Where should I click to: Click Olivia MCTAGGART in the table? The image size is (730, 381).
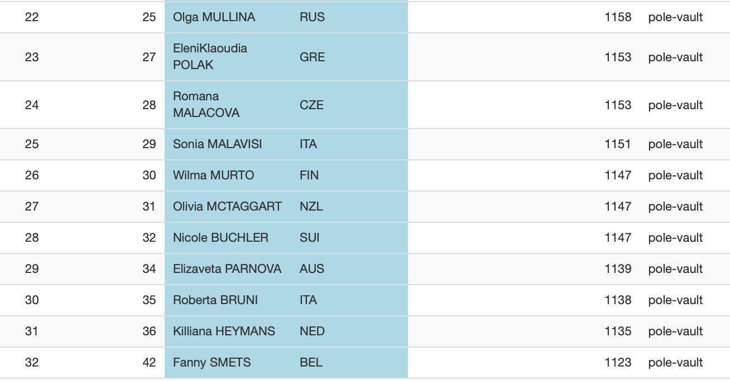[x=227, y=207]
